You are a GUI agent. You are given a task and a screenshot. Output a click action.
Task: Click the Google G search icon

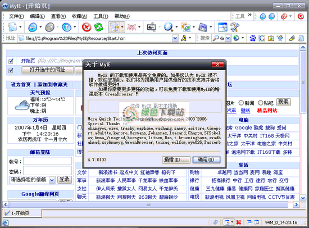(262, 38)
